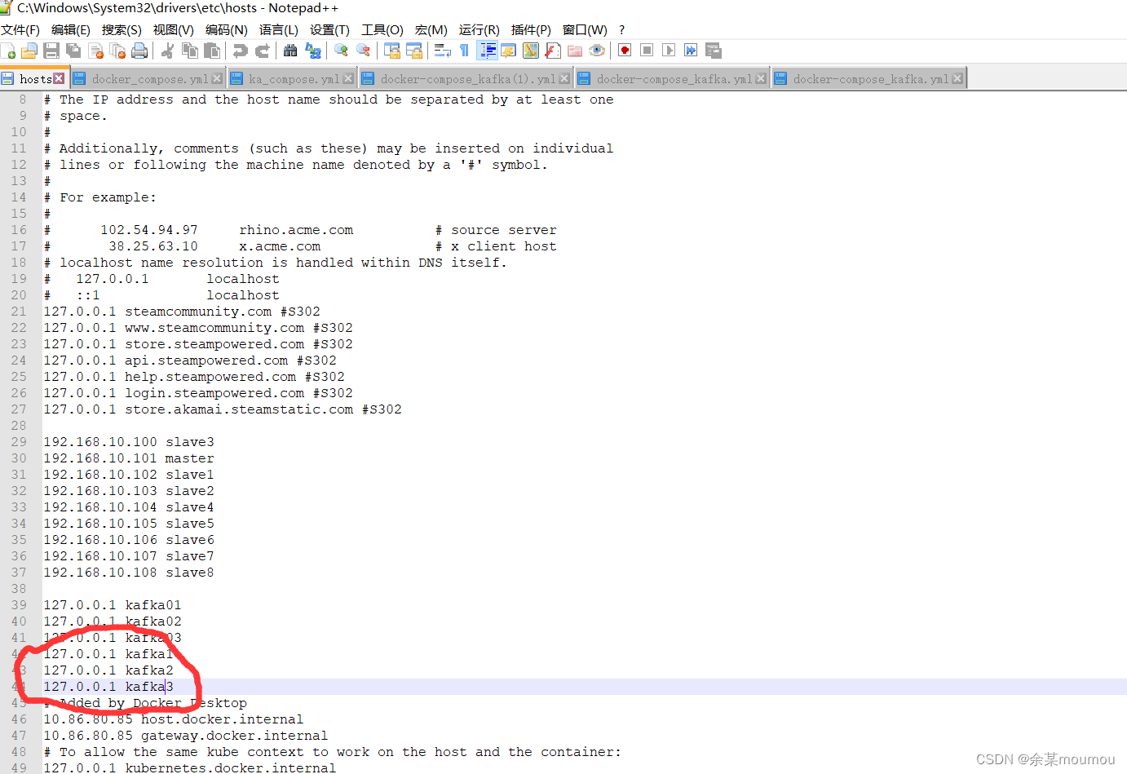Viewport: 1127px width, 774px height.
Task: Toggle Show All Characters pilcrow icon
Action: (464, 51)
